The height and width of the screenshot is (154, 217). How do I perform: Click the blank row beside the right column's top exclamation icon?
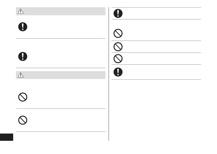click(160, 13)
